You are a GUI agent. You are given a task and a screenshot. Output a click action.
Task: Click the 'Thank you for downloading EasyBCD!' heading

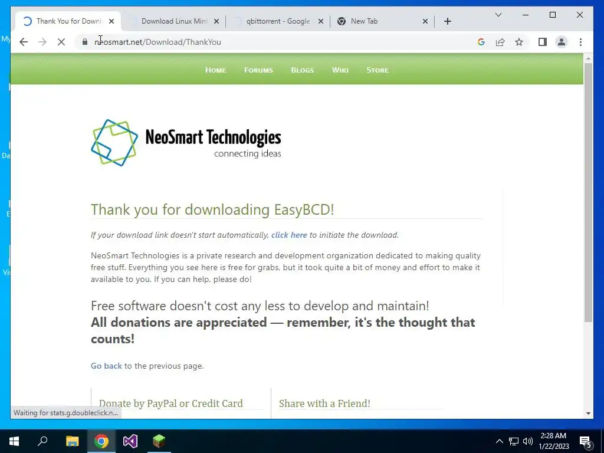(x=212, y=209)
